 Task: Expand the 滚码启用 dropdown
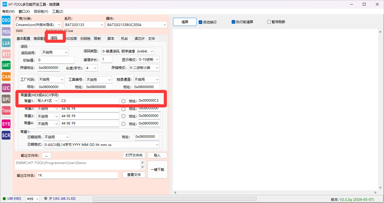(55, 53)
